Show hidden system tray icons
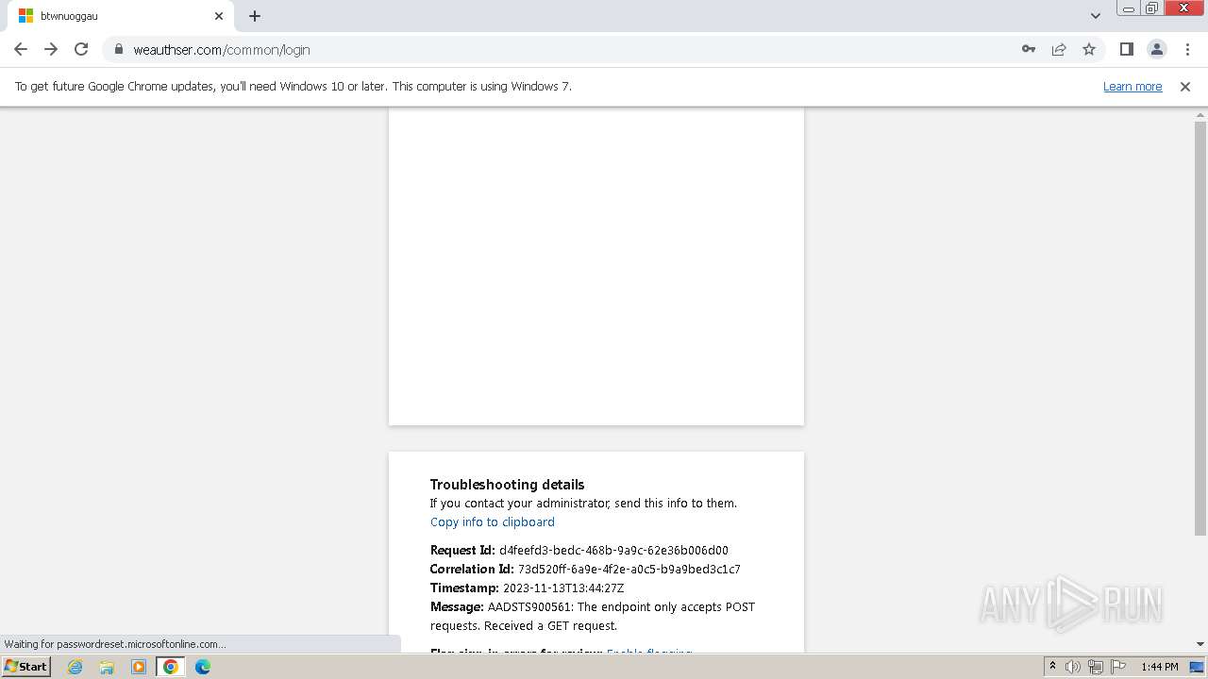1208x679 pixels. 1052,667
